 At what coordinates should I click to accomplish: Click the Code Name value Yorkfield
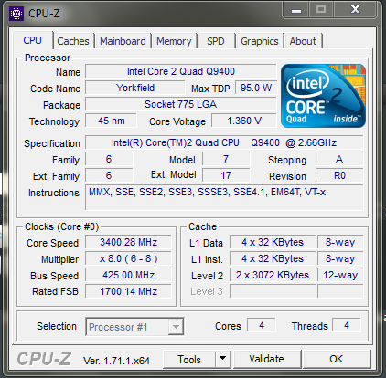click(x=135, y=88)
